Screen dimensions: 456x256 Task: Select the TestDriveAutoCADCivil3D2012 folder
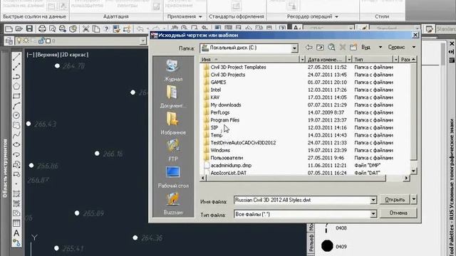243,142
